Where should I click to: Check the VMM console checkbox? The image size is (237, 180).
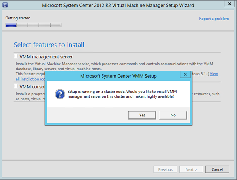(16, 86)
